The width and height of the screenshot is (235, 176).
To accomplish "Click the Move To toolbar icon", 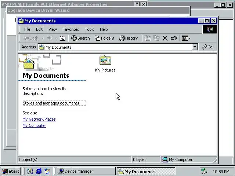I will 148,38.
